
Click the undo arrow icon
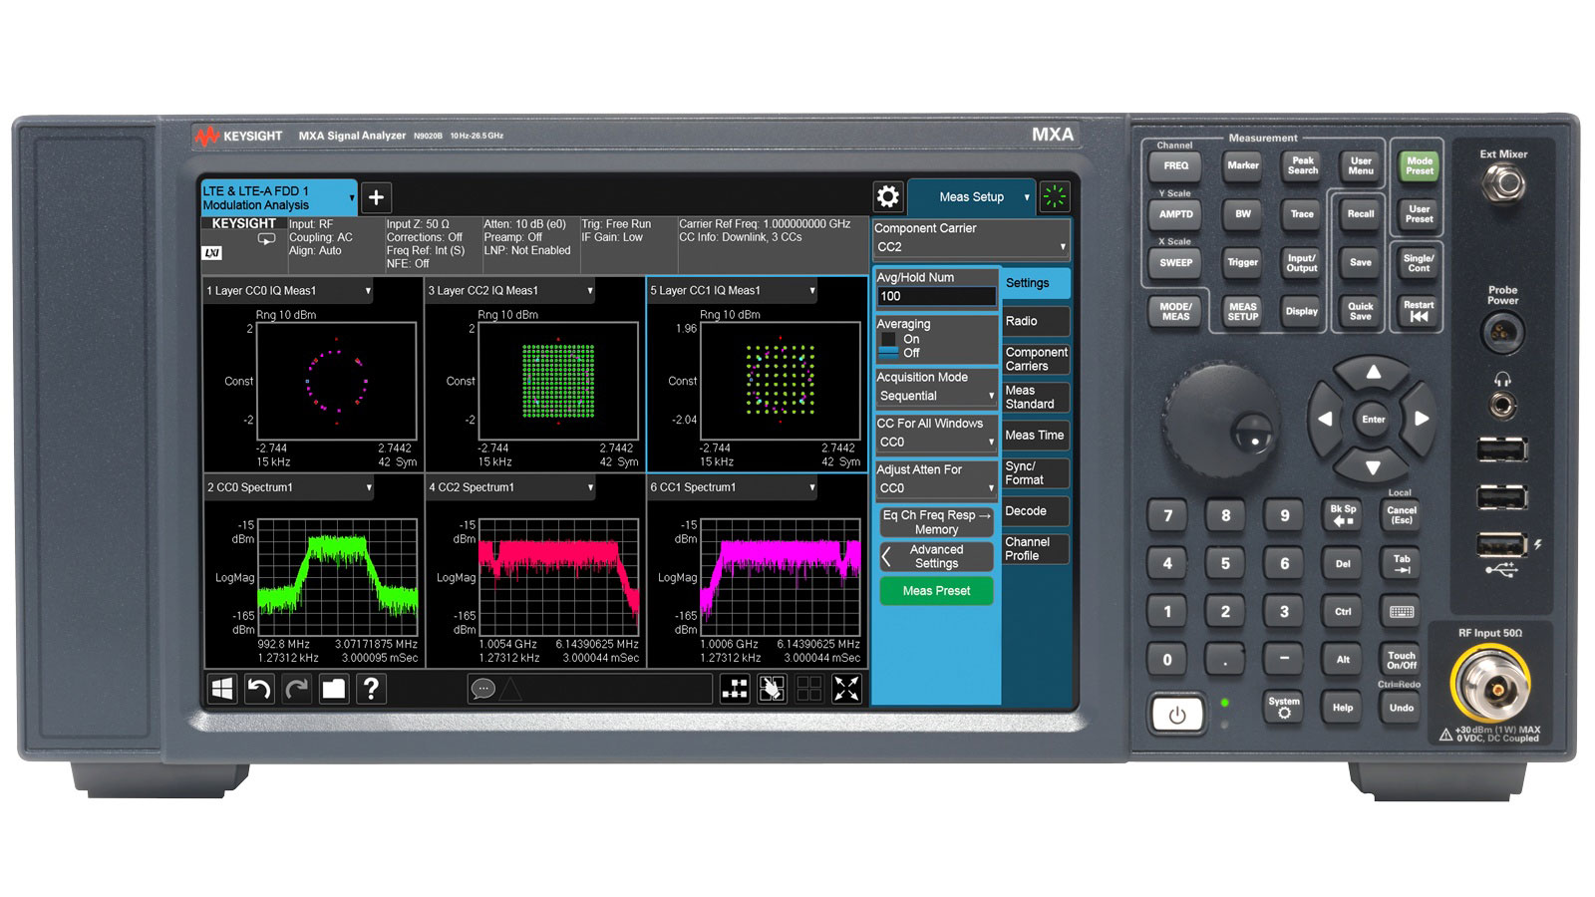click(x=259, y=689)
